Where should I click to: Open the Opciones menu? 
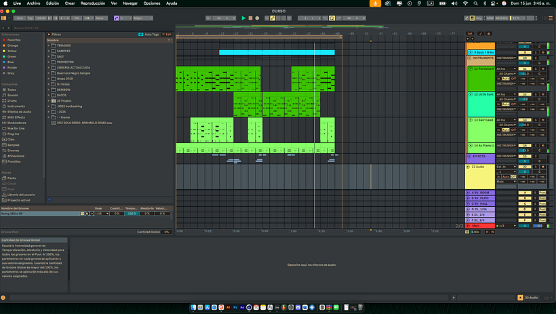coord(152,3)
